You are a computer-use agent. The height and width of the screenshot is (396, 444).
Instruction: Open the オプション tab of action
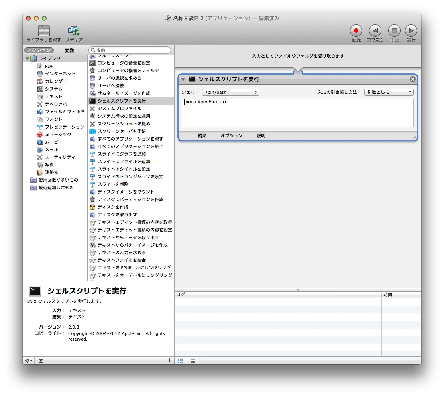(231, 136)
